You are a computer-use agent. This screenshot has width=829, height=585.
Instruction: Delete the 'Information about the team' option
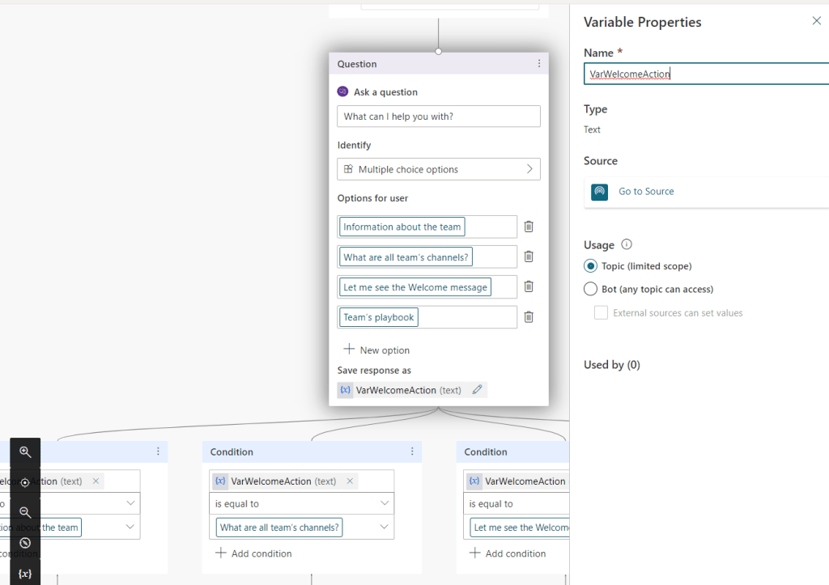529,227
